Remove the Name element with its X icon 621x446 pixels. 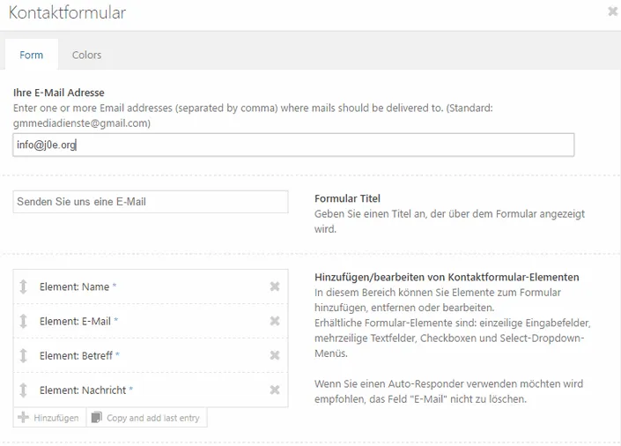coord(275,286)
